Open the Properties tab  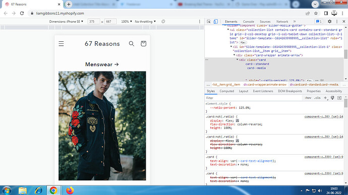click(x=314, y=91)
